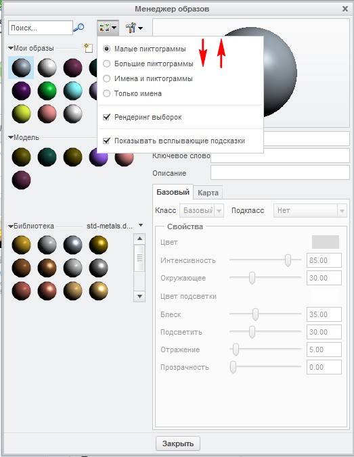354x457 pixels.
Task: Click the library scrollbar up arrow
Action: click(139, 239)
